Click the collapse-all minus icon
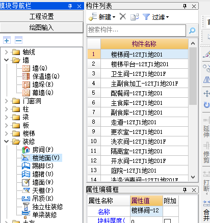210x223 pixels. tap(18, 40)
